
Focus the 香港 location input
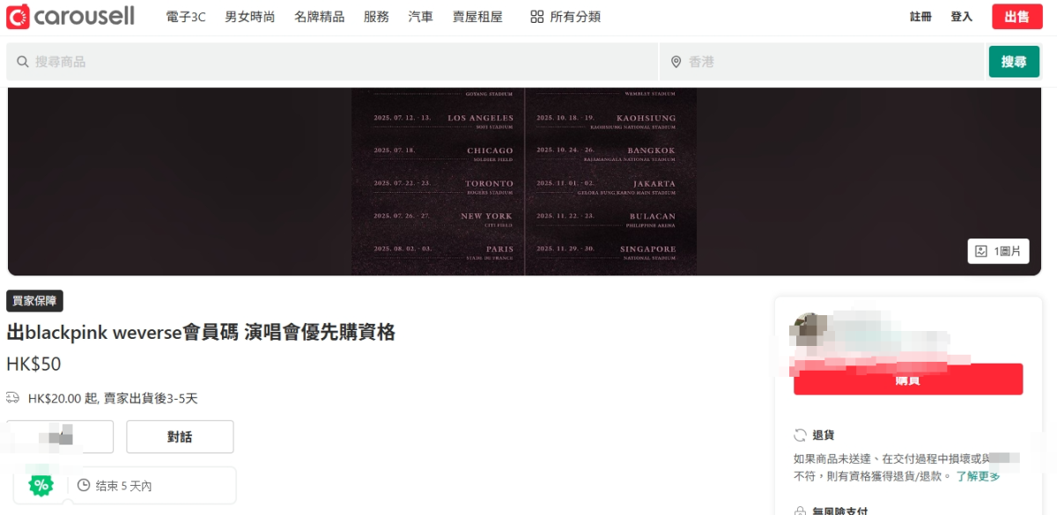[822, 62]
